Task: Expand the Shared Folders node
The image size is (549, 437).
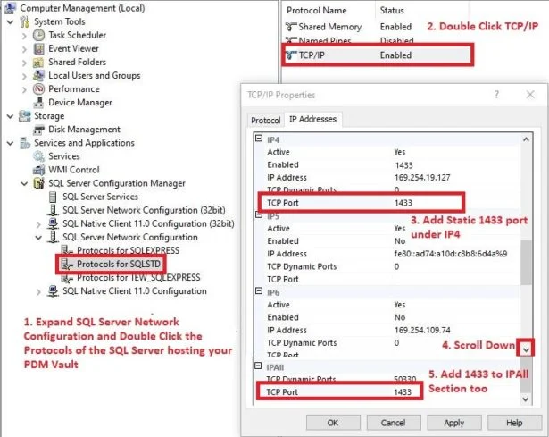Action: (24, 63)
